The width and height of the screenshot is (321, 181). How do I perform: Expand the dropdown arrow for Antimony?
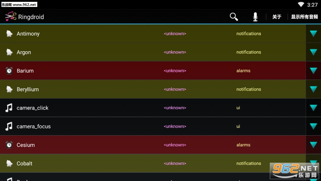(313, 33)
